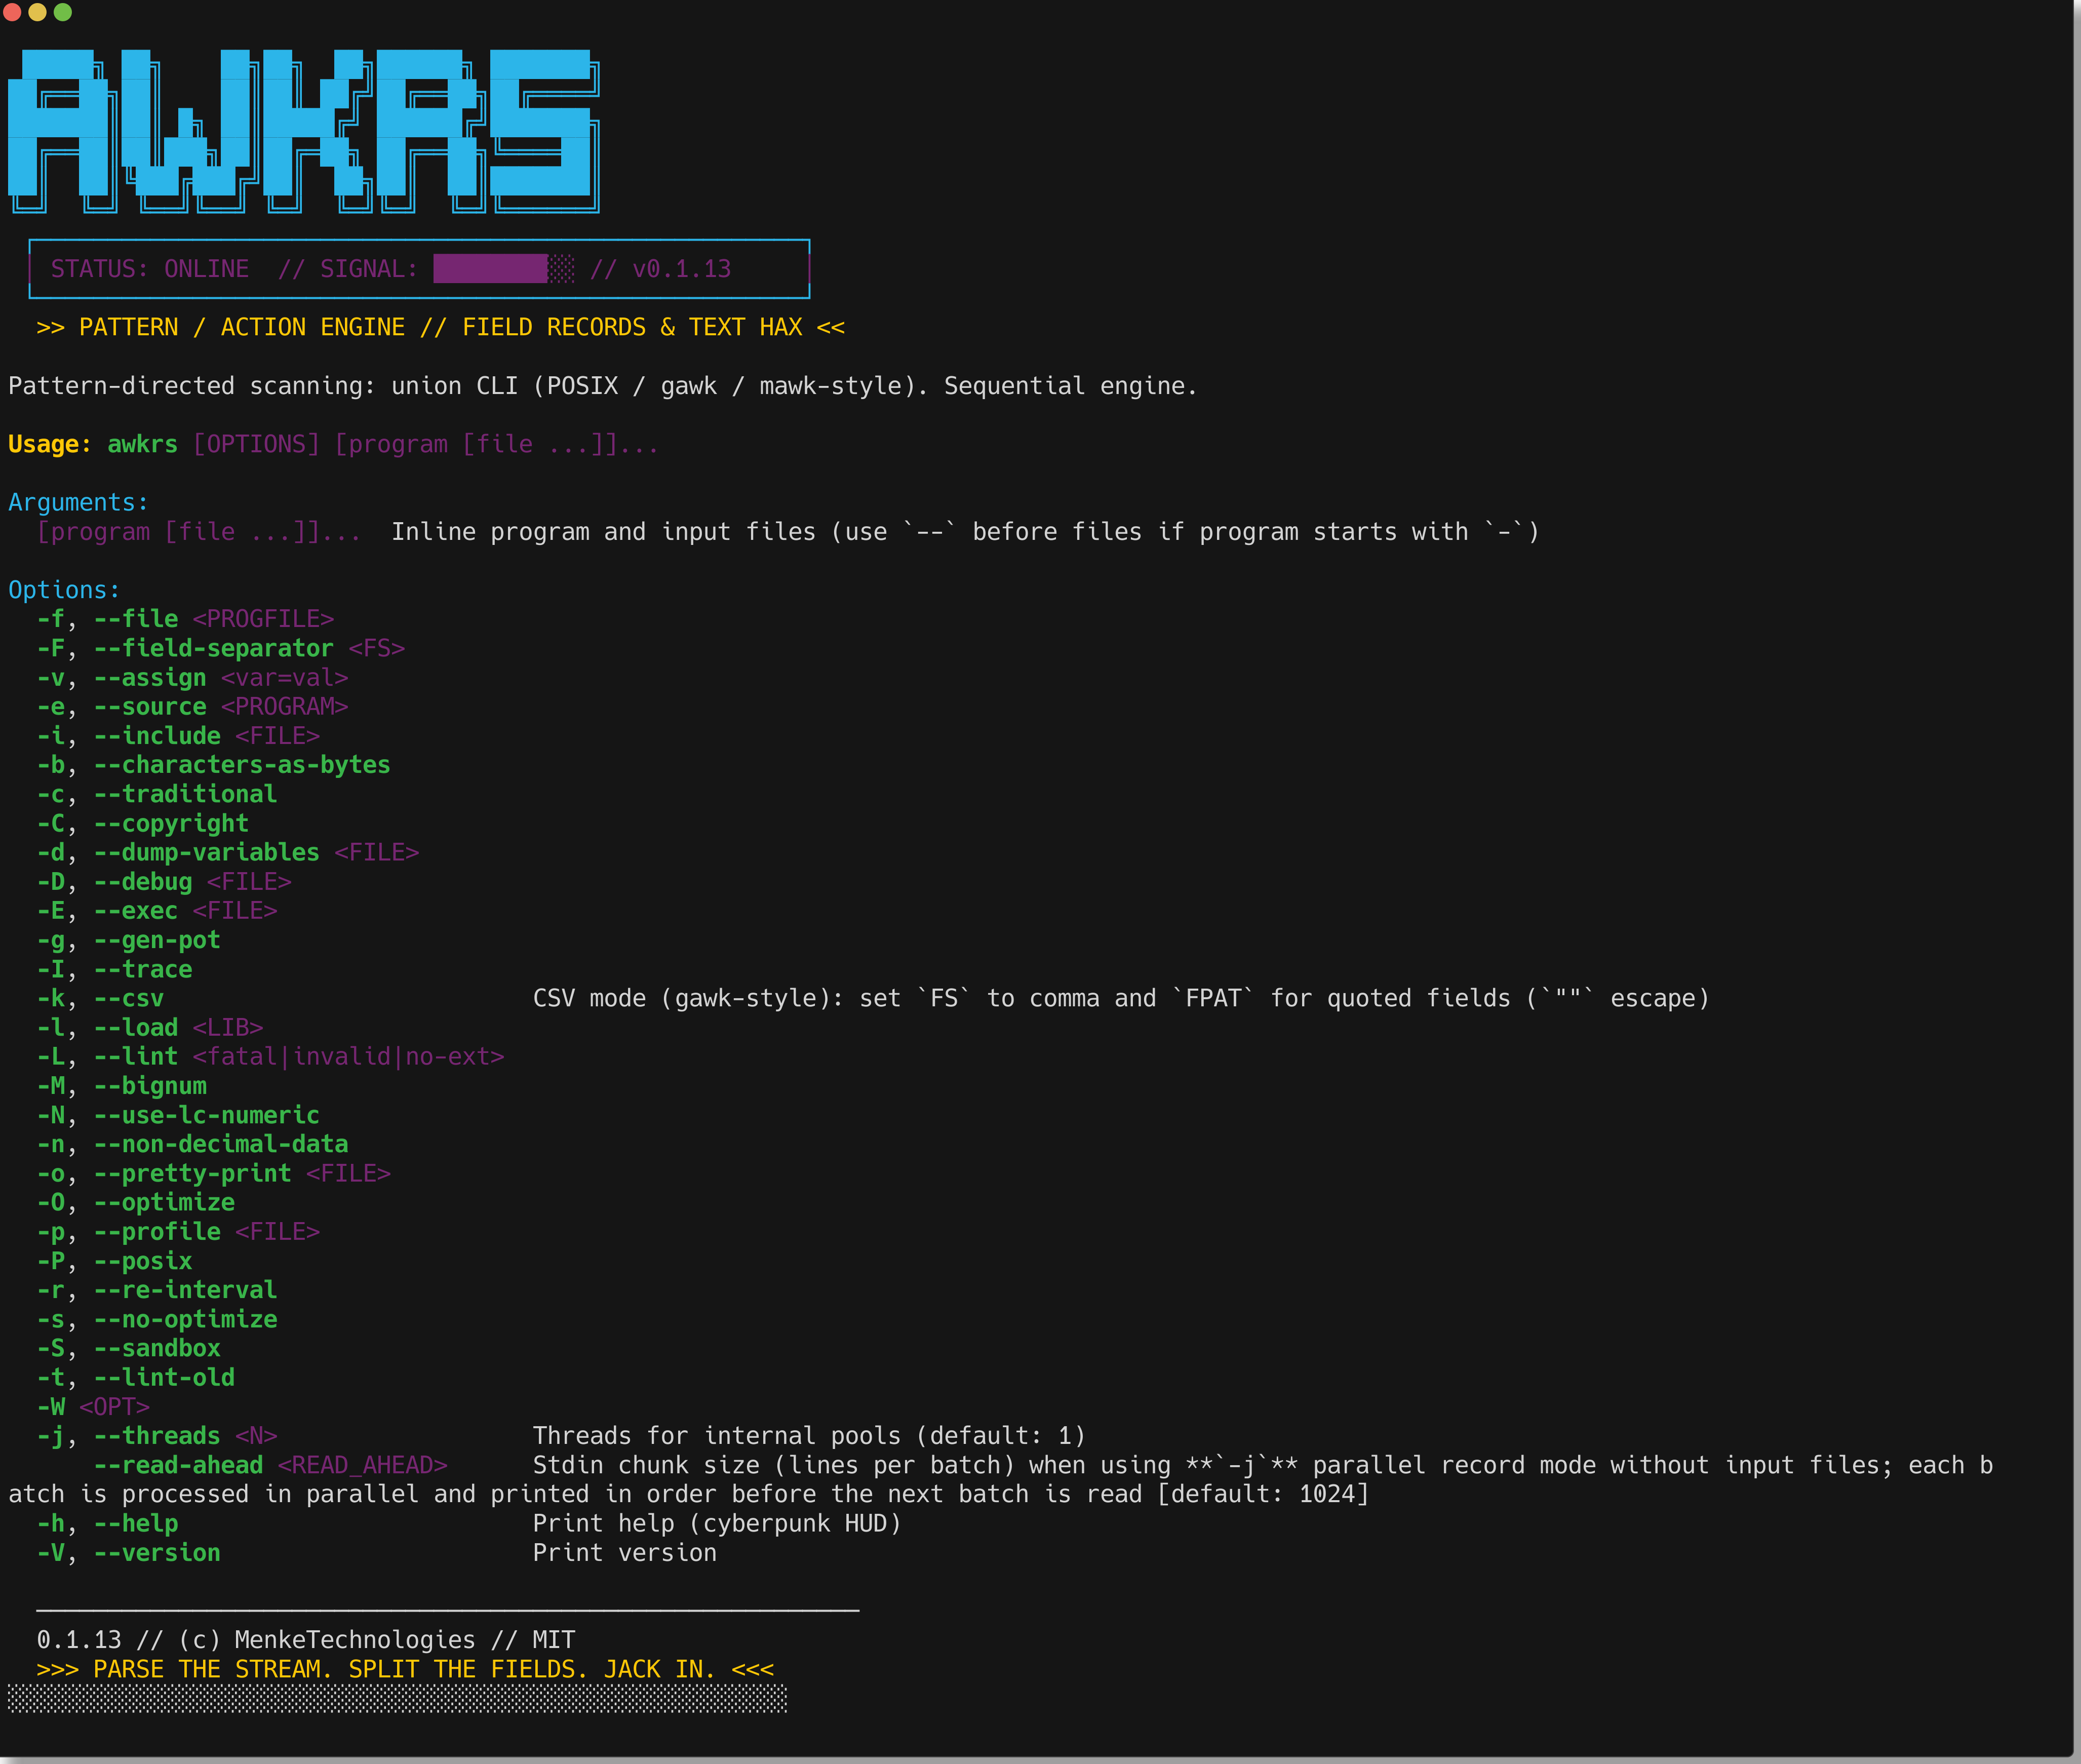Click the AWKRS ASCII art logo

(x=303, y=130)
